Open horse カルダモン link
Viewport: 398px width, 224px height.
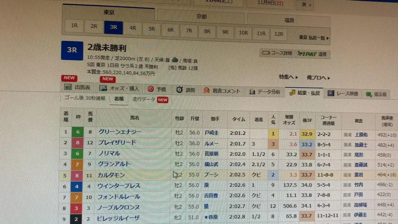point(111,175)
